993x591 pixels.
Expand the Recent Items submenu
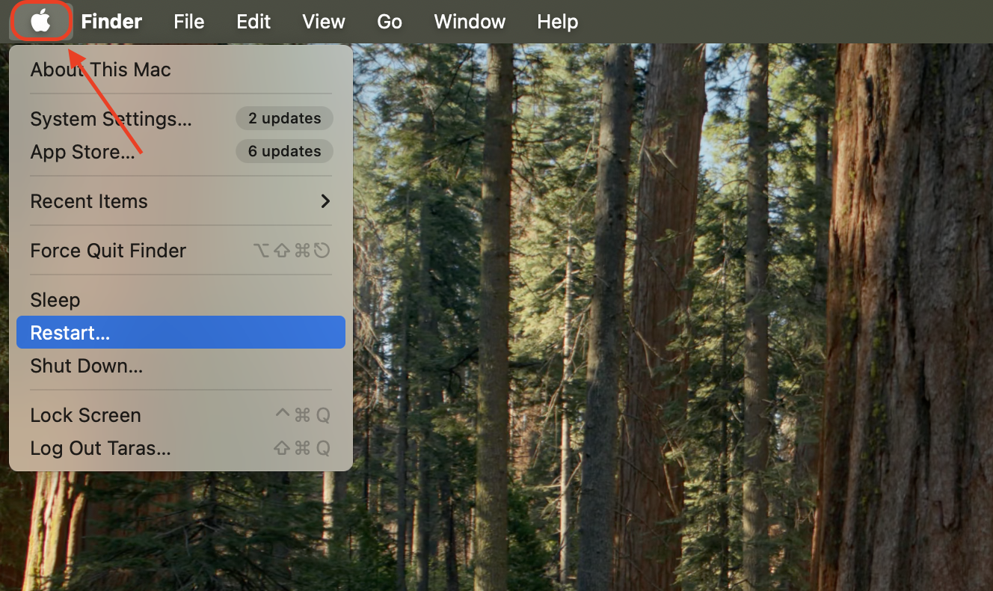(x=88, y=200)
